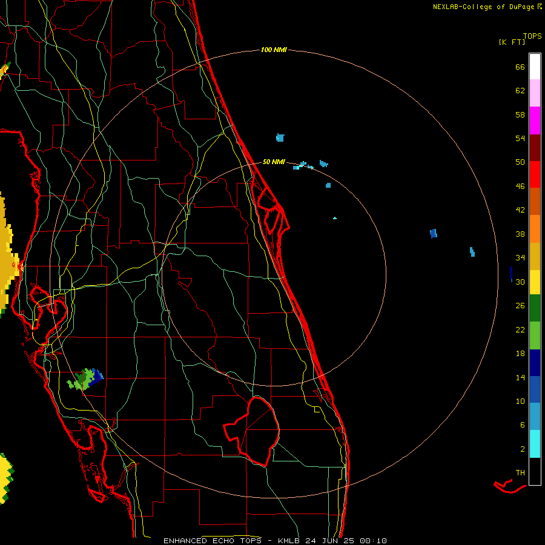
Task: Click the 42 legend value label
Action: [520, 210]
